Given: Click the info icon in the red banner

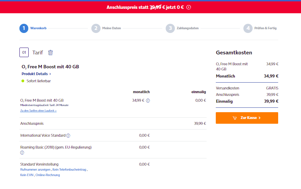Looking at the screenshot, I should (x=189, y=7).
